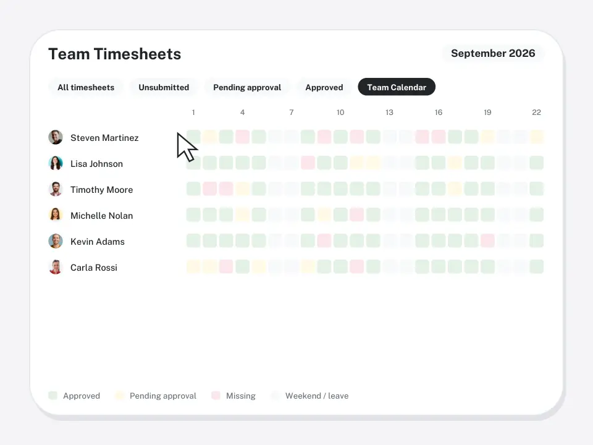Open Michelle Nolan's pending cell on day 9

click(x=324, y=214)
